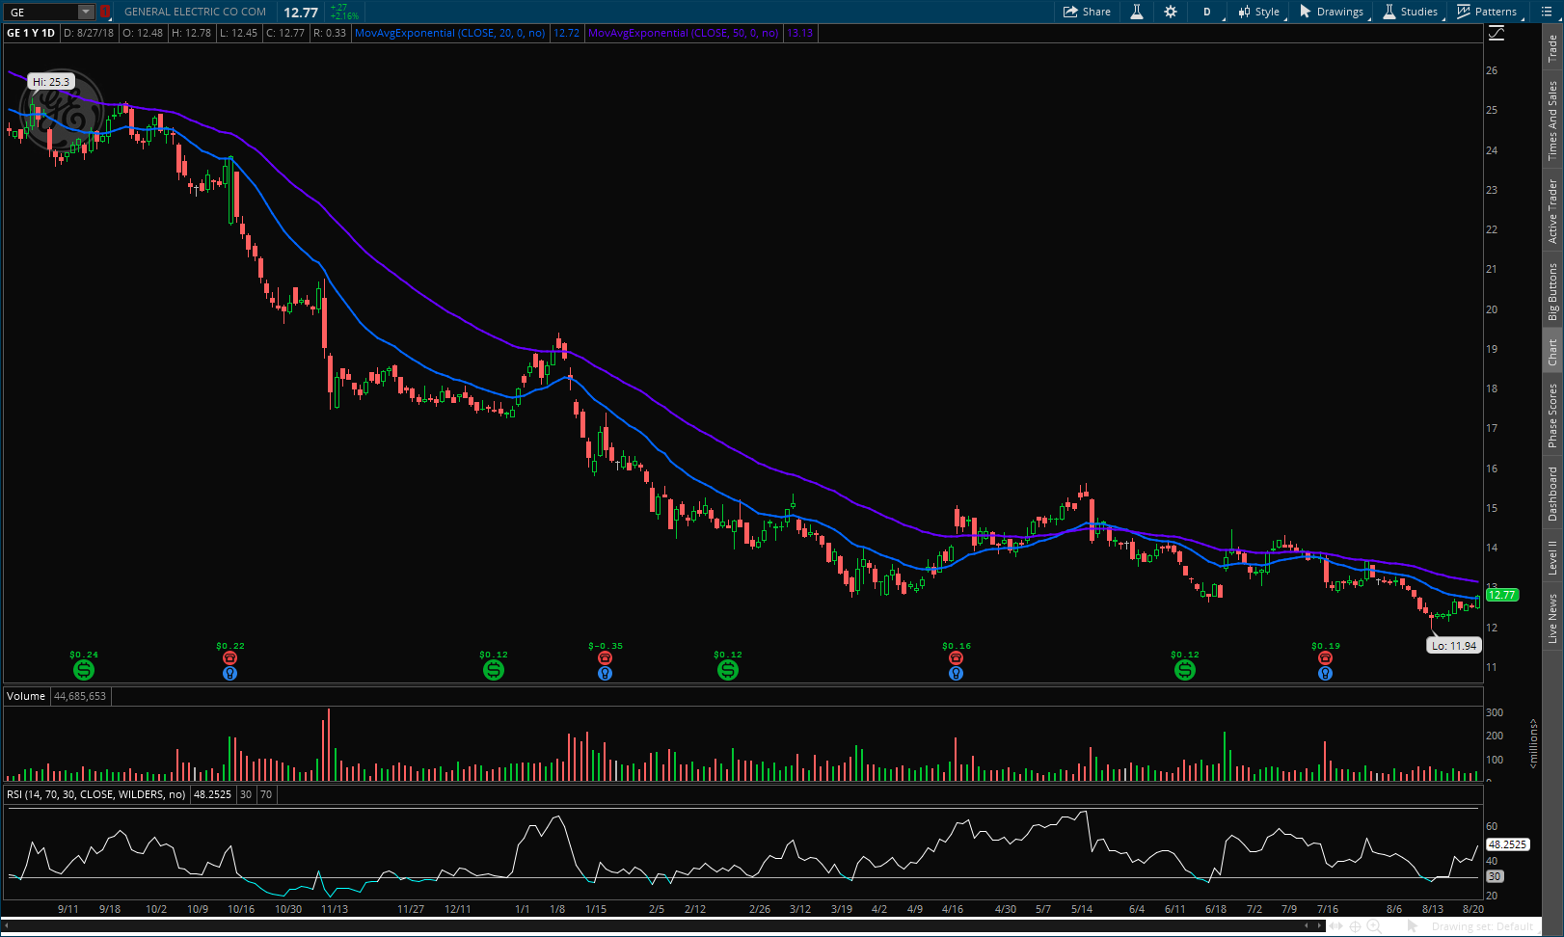
Task: Switch to the Trade sidebar tab
Action: click(1552, 48)
